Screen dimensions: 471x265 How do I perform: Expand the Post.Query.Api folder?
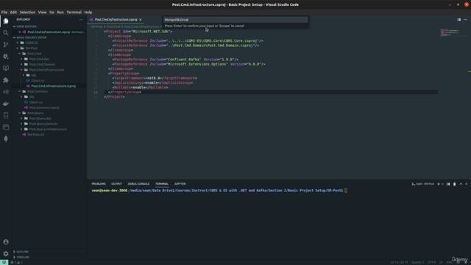click(x=40, y=119)
